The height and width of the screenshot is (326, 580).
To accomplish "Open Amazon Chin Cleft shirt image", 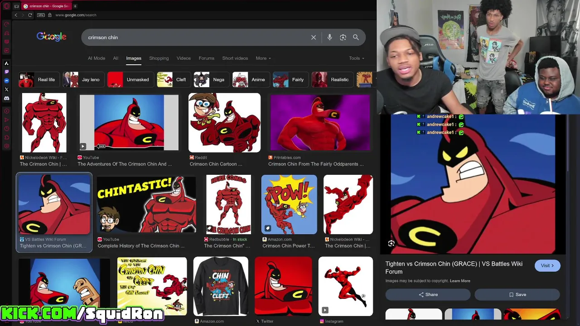I will point(221,286).
